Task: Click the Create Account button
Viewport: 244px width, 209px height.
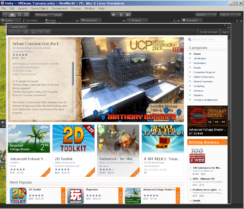Action: [209, 32]
